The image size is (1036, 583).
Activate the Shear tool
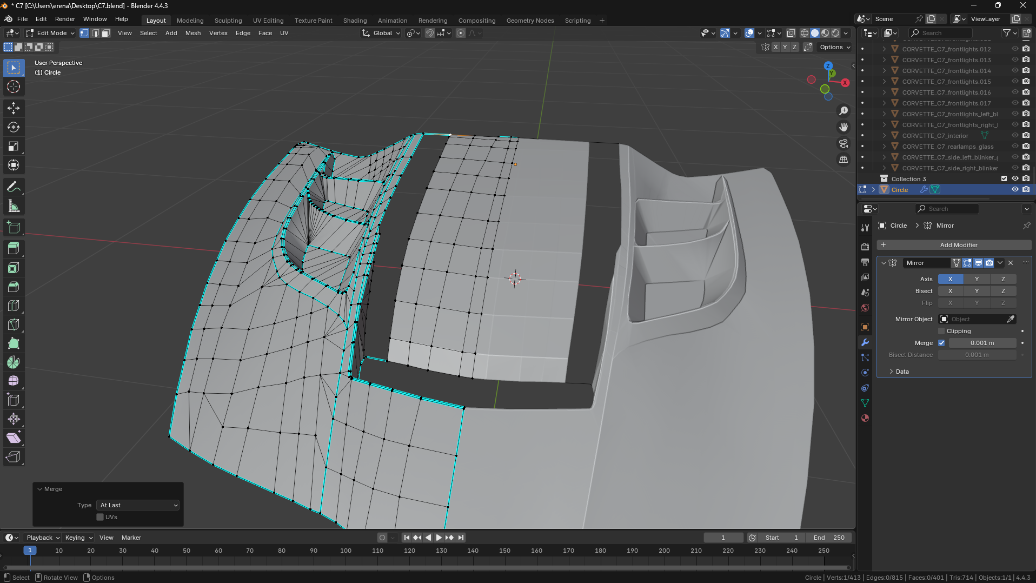tap(14, 438)
